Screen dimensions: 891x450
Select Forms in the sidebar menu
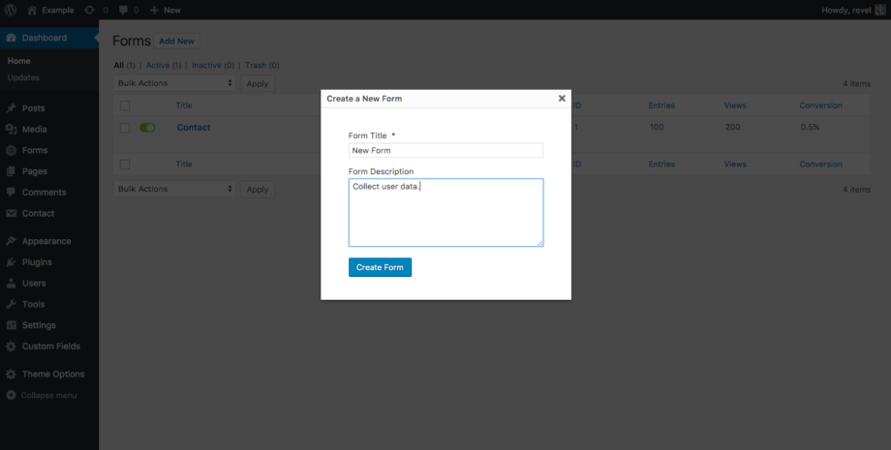(35, 150)
